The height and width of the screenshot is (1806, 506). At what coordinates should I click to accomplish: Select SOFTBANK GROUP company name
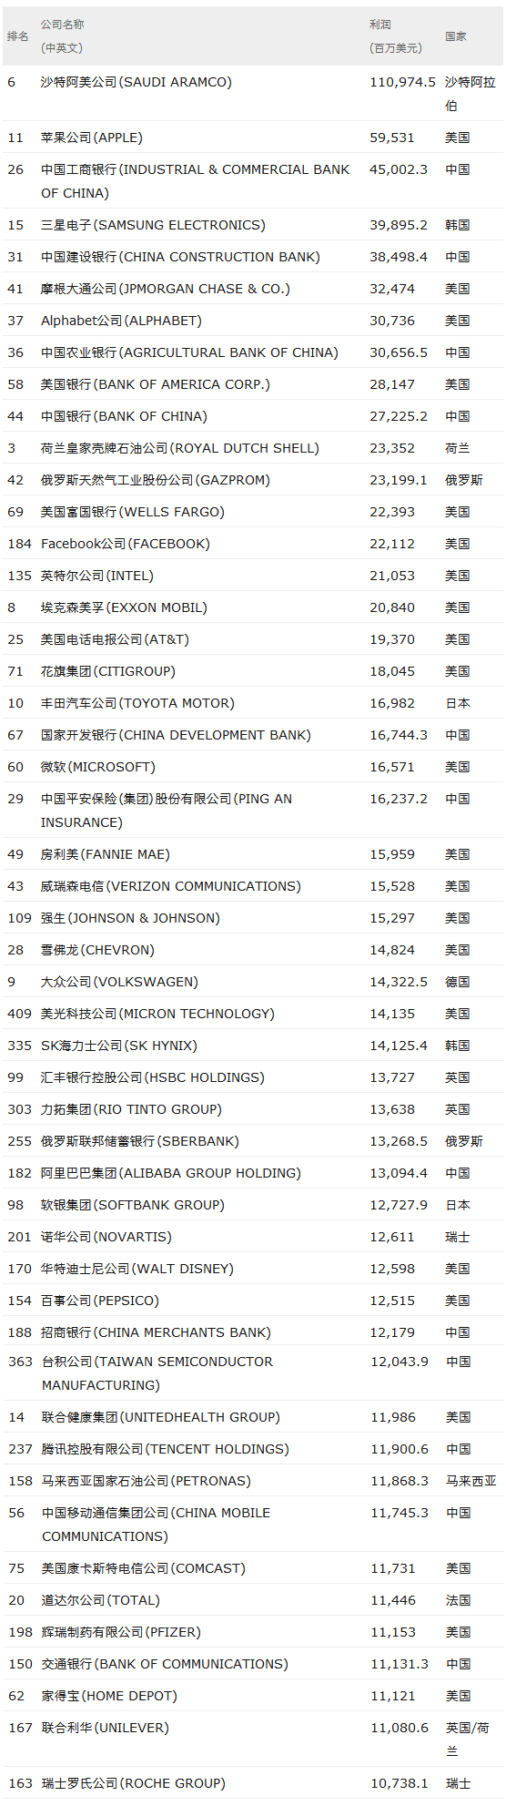133,1205
